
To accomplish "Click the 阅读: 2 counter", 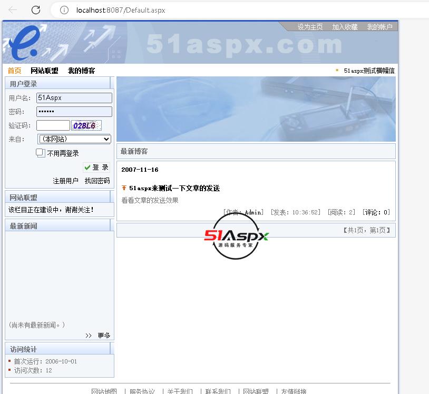I will click(341, 212).
